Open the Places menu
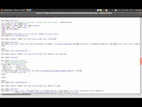Viewport: 142px width, 107px height. [16, 10]
